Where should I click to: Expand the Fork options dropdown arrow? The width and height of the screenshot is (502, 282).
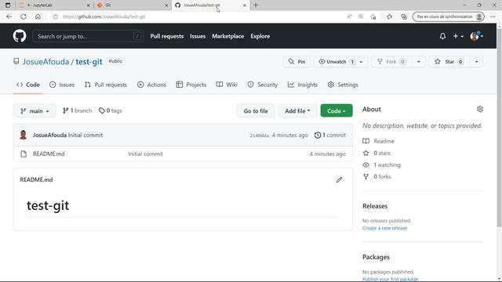click(x=418, y=62)
